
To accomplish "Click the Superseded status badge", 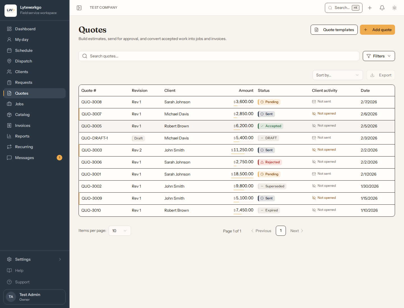I will coord(272,186).
